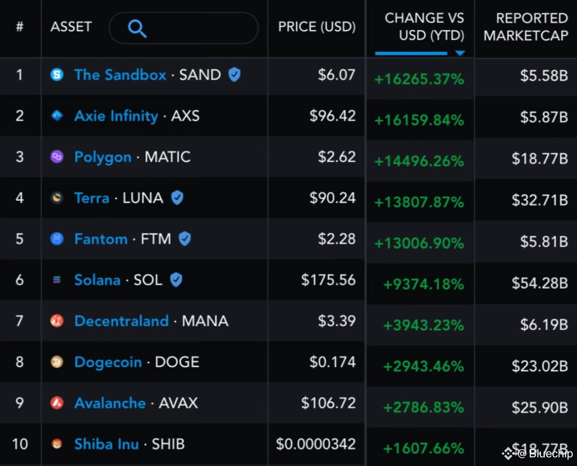The width and height of the screenshot is (577, 466).
Task: Click the $25.90B marketcap cell
Action: 540,407
